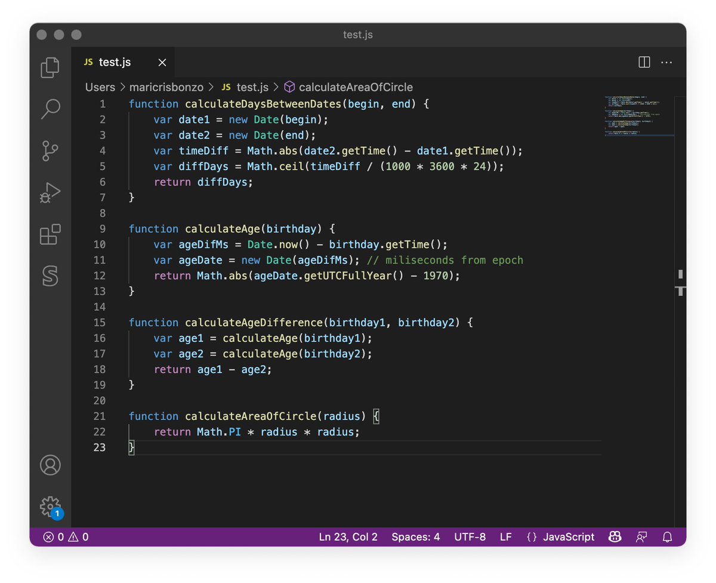
Task: Open the editor More Actions ellipsis
Action: [x=666, y=62]
